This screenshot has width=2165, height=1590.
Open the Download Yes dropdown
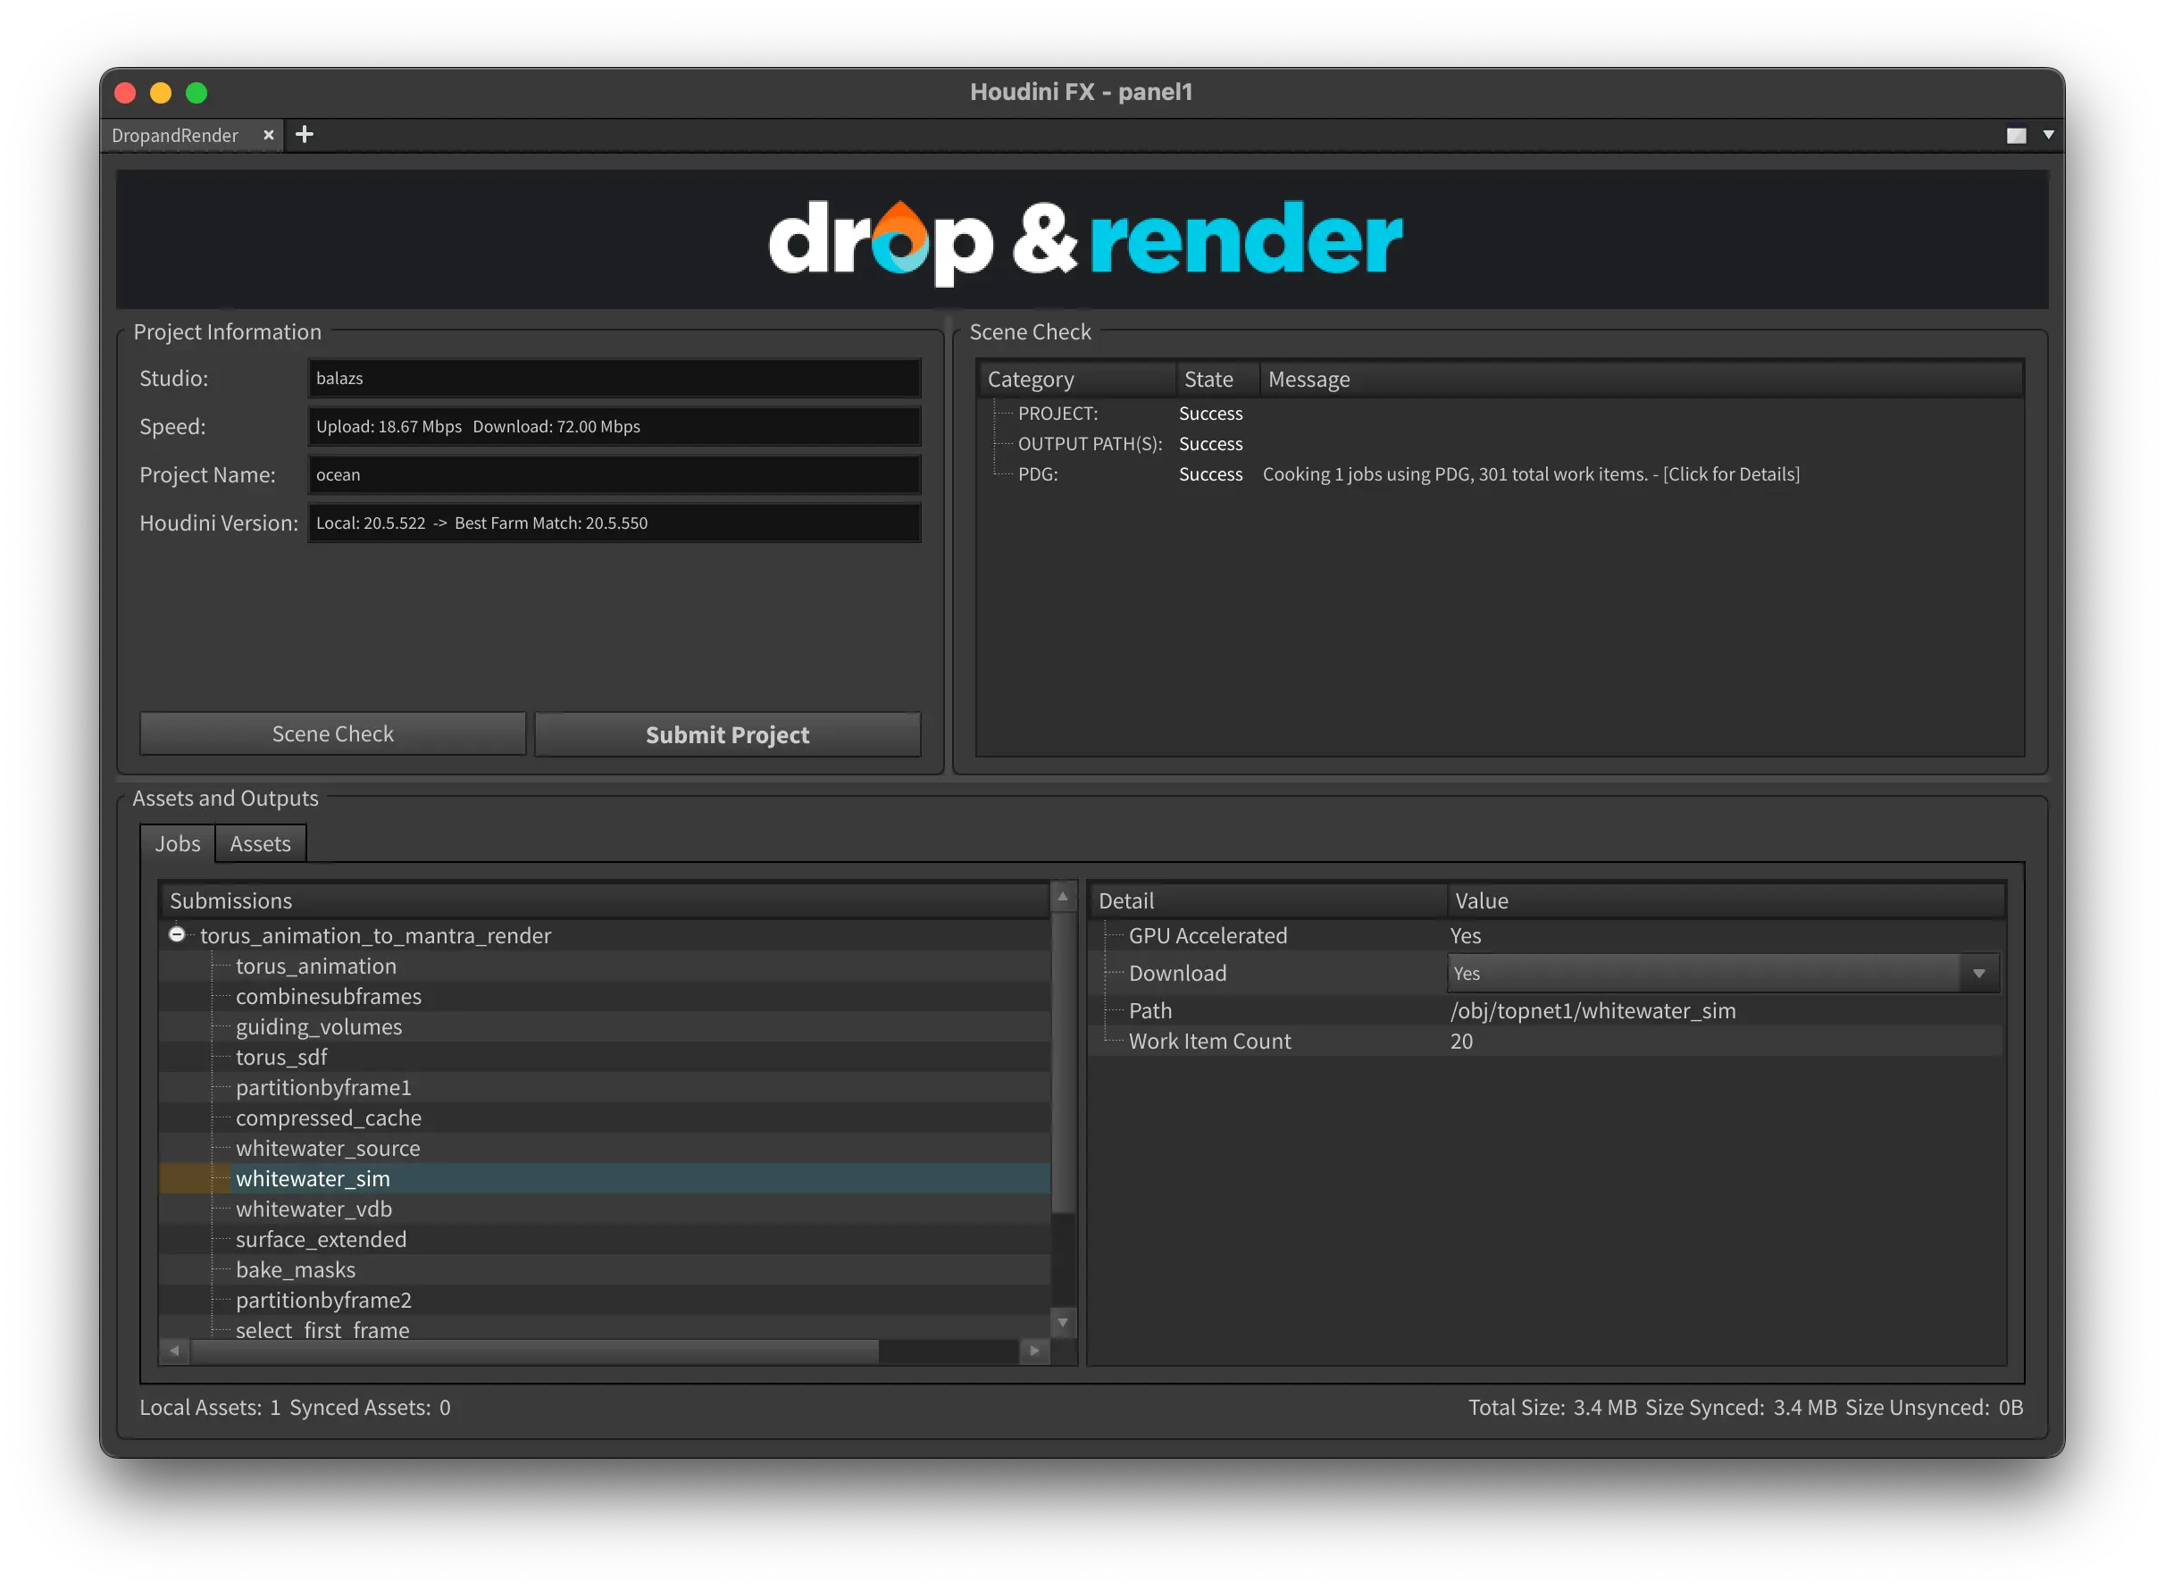point(1722,973)
